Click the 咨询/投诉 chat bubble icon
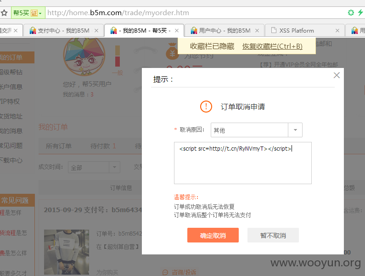 165,272
